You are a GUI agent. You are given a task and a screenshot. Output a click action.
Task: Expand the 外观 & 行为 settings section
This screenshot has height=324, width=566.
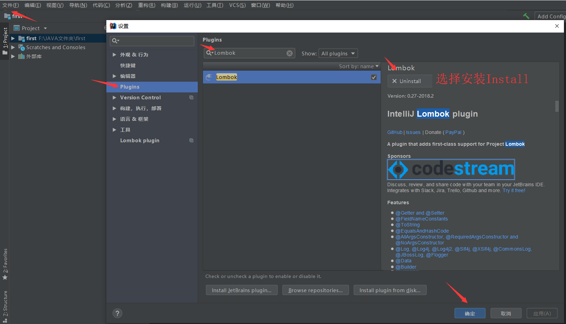point(114,55)
